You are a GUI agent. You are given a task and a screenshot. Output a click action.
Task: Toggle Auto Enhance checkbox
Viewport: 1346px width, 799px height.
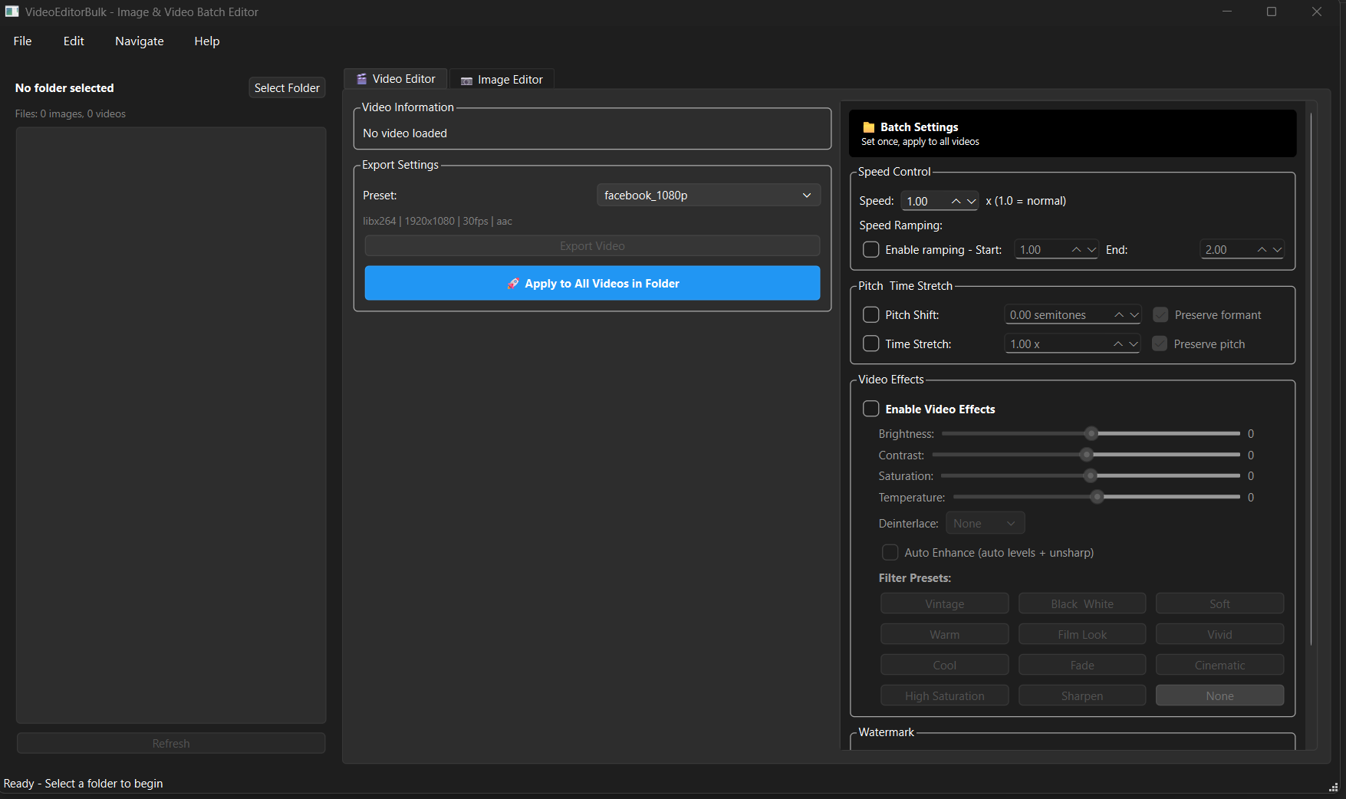890,553
